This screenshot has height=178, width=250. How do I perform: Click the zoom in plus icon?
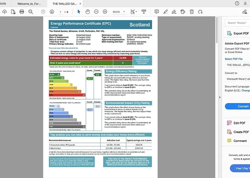105,12
